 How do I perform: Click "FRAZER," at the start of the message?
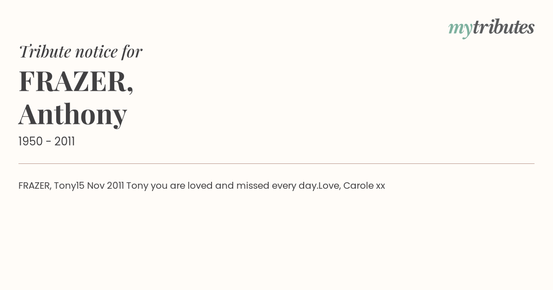[x=35, y=186]
